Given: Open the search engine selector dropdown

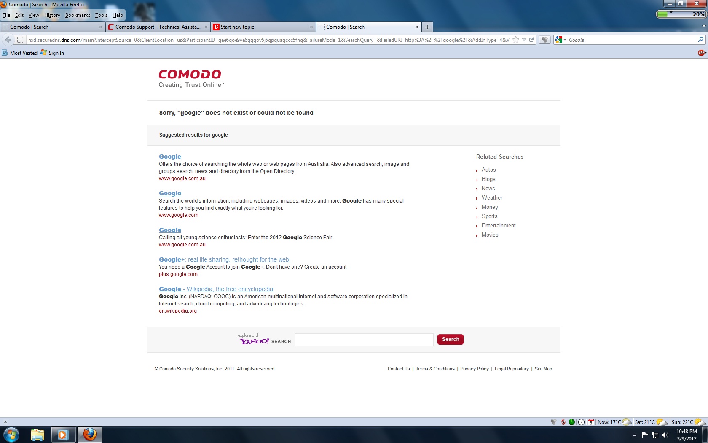Looking at the screenshot, I should click(x=561, y=40).
